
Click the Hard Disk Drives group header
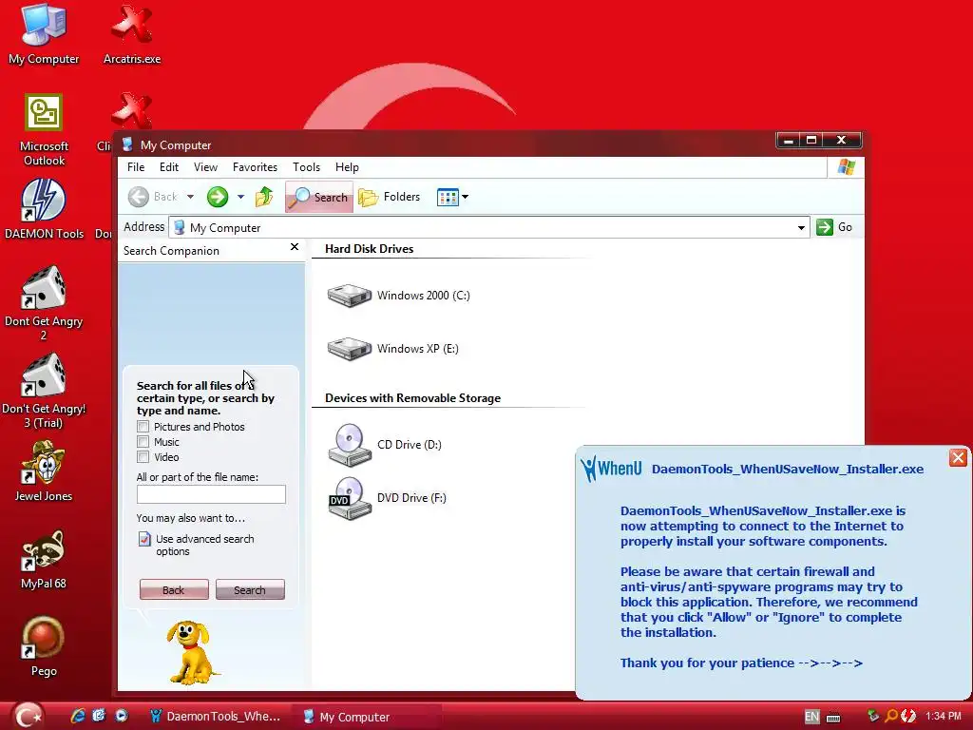coord(370,249)
